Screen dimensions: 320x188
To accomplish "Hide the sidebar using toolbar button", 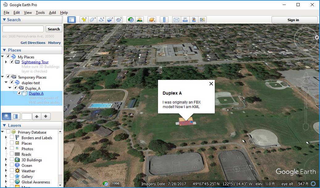I will 72,20.
